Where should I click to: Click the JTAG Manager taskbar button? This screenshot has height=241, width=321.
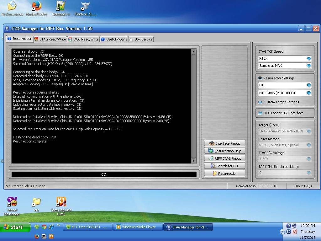(x=188, y=227)
